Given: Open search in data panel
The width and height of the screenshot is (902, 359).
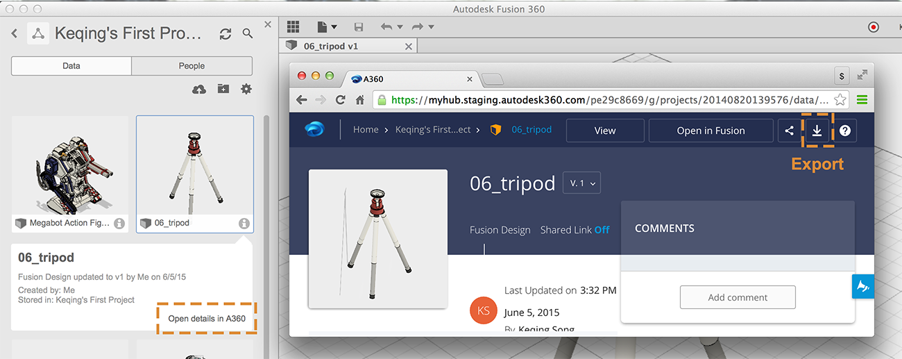Looking at the screenshot, I should pyautogui.click(x=248, y=33).
